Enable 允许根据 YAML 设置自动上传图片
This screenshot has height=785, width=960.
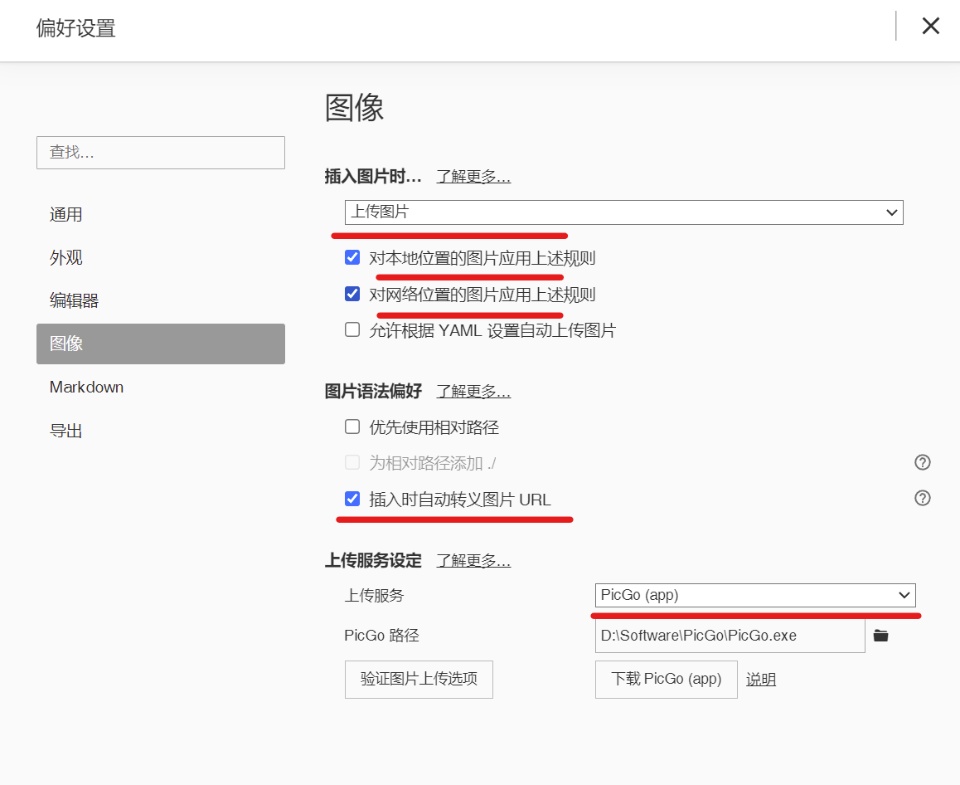click(x=352, y=329)
